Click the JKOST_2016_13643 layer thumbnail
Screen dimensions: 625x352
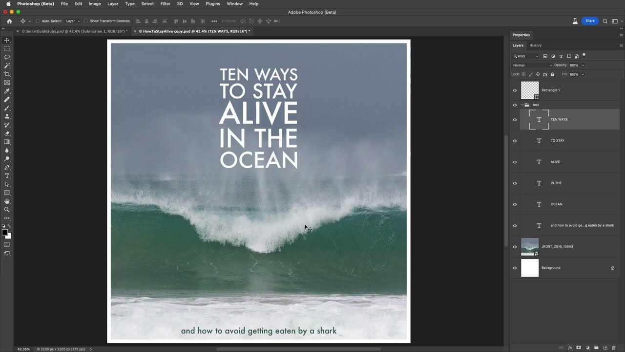tap(530, 247)
